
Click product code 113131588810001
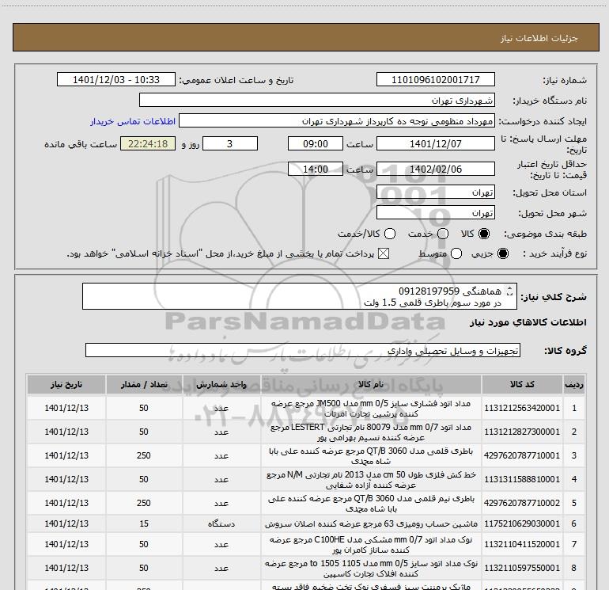522,479
